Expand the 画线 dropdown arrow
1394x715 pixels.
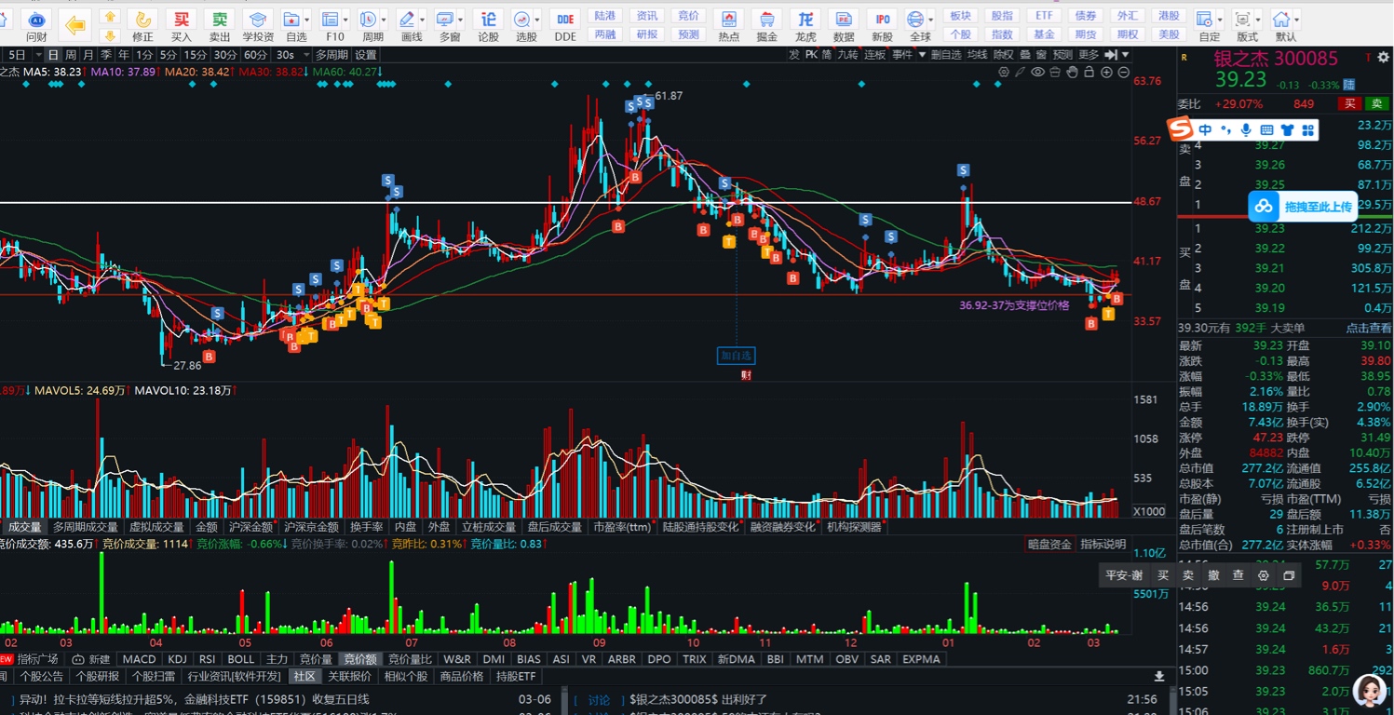pos(423,20)
